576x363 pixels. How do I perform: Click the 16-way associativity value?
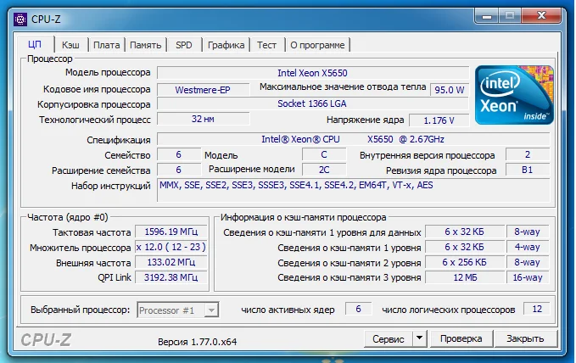click(x=528, y=277)
